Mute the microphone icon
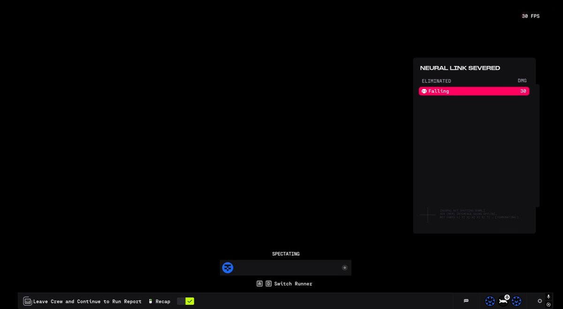Image resolution: width=563 pixels, height=309 pixels. pos(548,297)
